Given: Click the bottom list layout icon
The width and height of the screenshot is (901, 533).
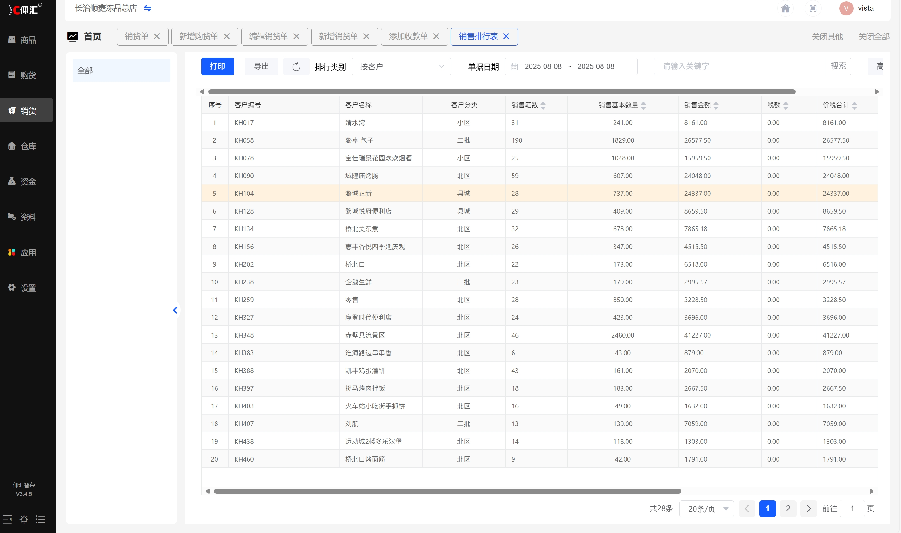Looking at the screenshot, I should pos(40,519).
